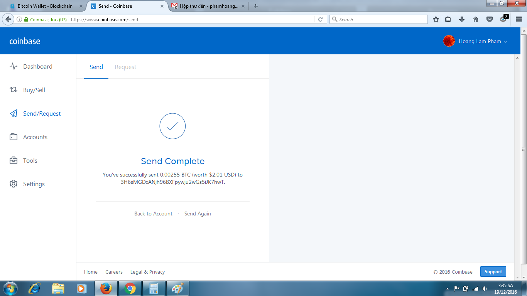Open Accounts in the sidebar
Viewport: 527px width, 296px height.
click(x=35, y=137)
